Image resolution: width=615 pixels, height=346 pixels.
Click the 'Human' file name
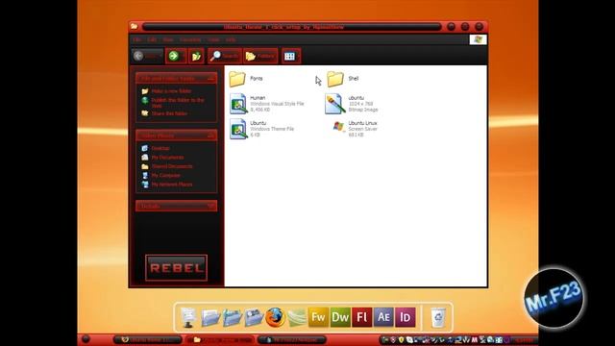point(258,98)
